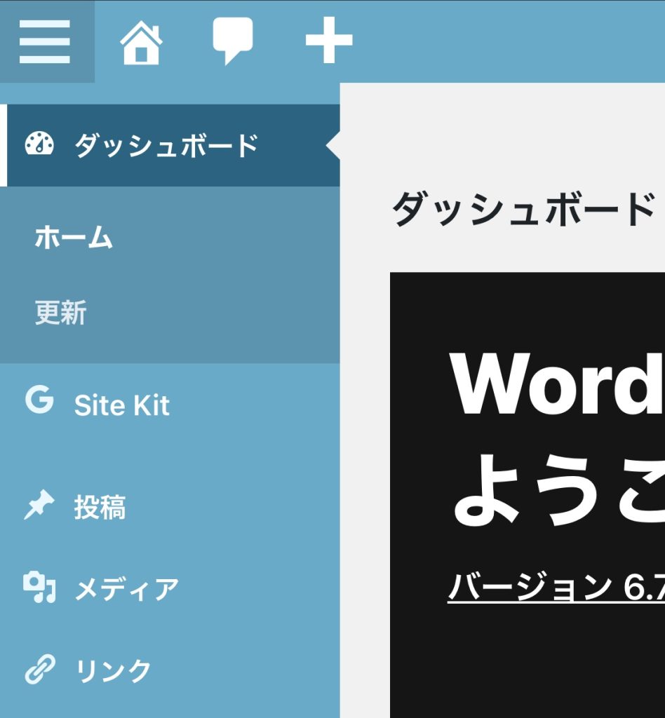This screenshot has width=665, height=718.
Task: Go to the 更新 submenu page
Action: click(61, 313)
